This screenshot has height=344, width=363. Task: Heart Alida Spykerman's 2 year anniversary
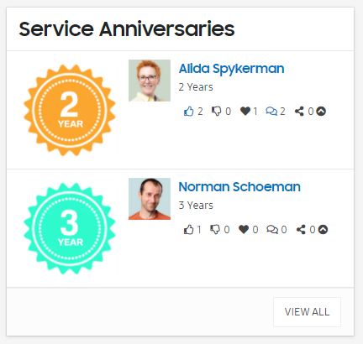coord(245,112)
